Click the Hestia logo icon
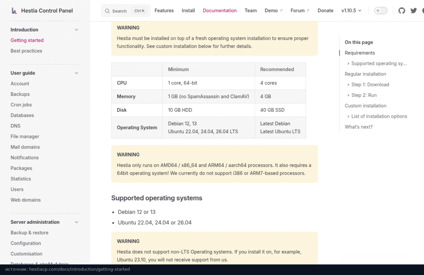 [14, 11]
